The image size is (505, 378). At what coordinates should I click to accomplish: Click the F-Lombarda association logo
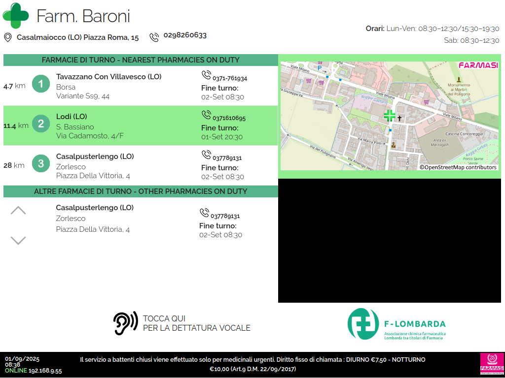pos(397,324)
